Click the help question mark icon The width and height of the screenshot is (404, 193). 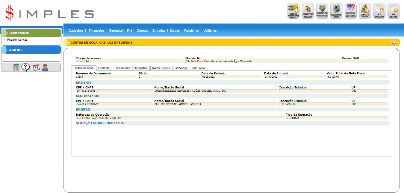coord(26,68)
